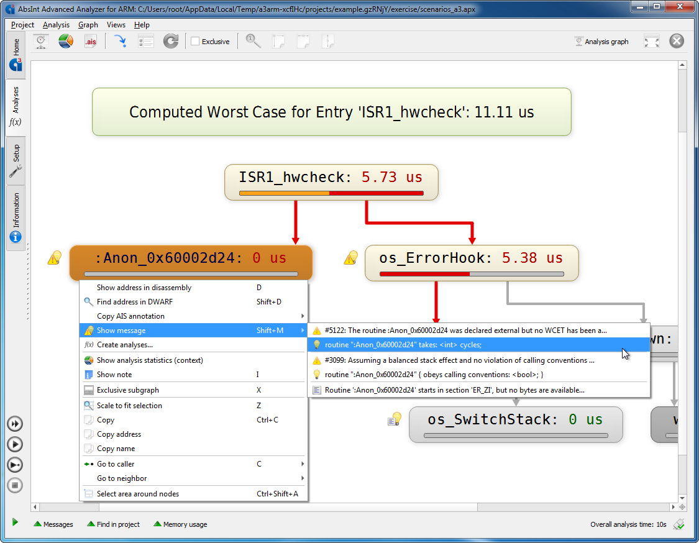Image resolution: width=699 pixels, height=543 pixels.
Task: Select the ER_ZI section routine message
Action: (479, 390)
